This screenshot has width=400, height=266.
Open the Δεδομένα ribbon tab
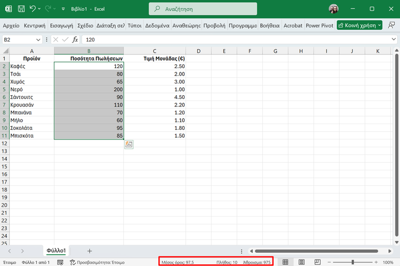157,25
